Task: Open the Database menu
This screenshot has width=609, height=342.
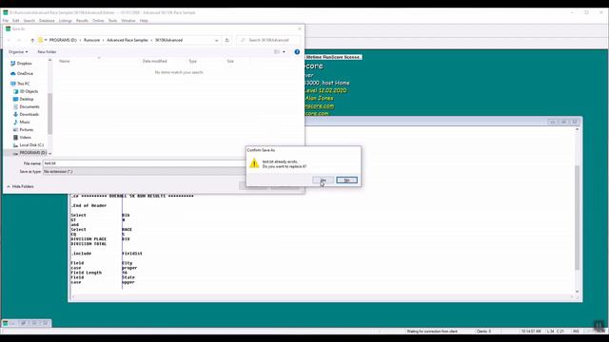Action: click(x=47, y=21)
